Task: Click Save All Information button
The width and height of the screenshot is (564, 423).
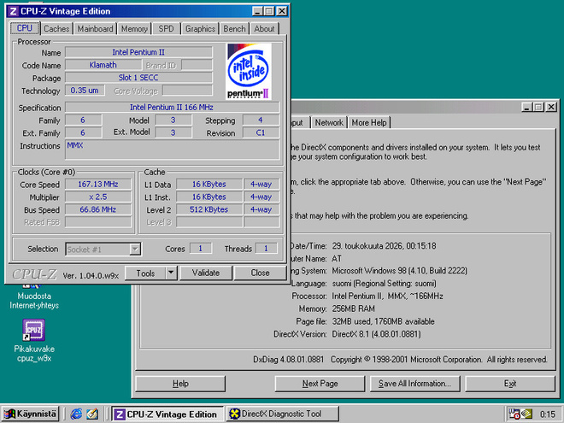Action: click(x=414, y=384)
